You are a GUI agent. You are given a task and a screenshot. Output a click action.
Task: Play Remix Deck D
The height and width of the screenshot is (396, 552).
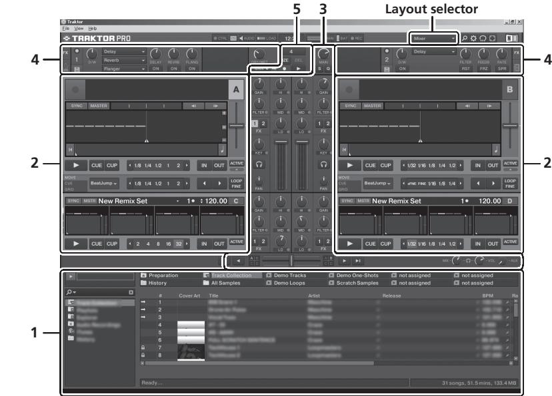pos(349,244)
